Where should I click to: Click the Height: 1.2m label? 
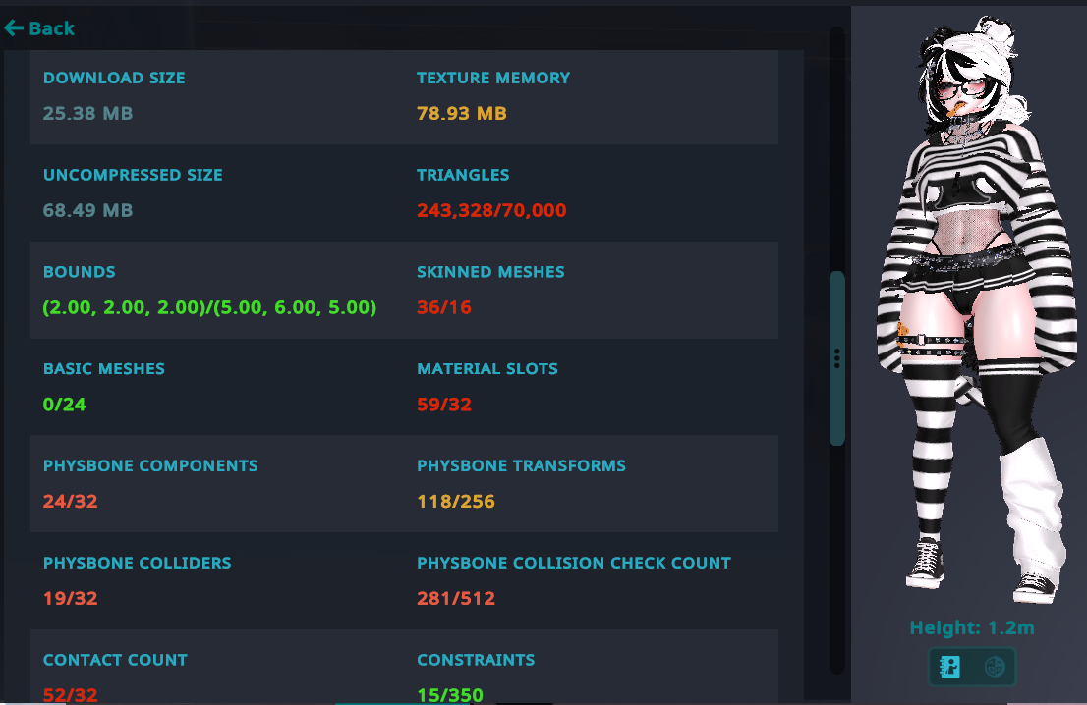[x=971, y=627]
